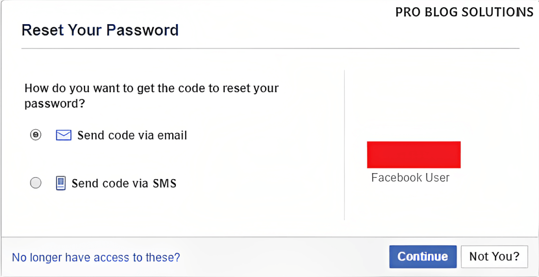The width and height of the screenshot is (539, 277).
Task: Open "No longer have access to these?" link
Action: 96,257
